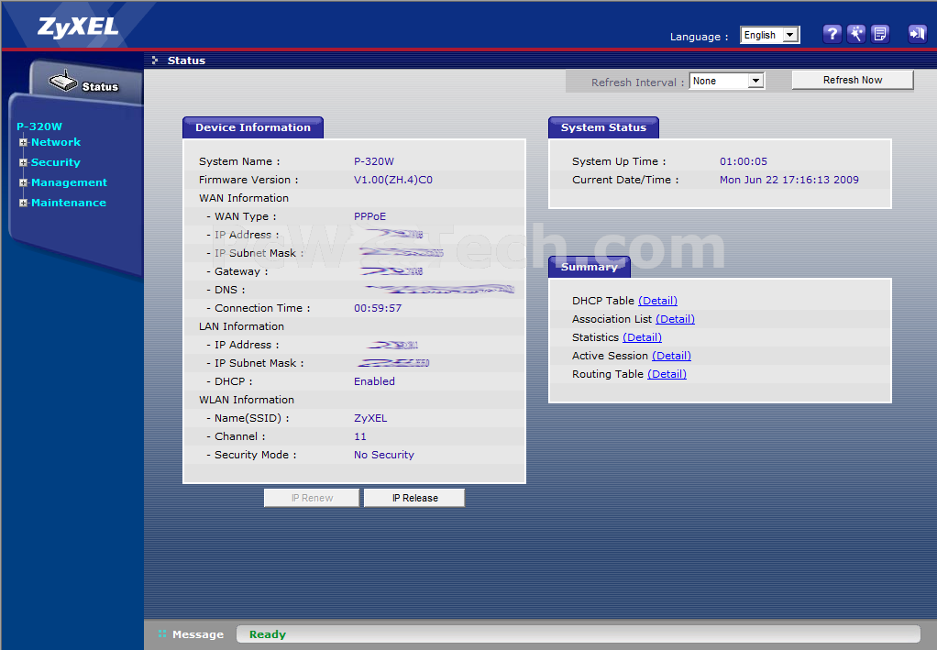Image resolution: width=937 pixels, height=650 pixels.
Task: Expand the Network tree node
Action: [x=23, y=142]
